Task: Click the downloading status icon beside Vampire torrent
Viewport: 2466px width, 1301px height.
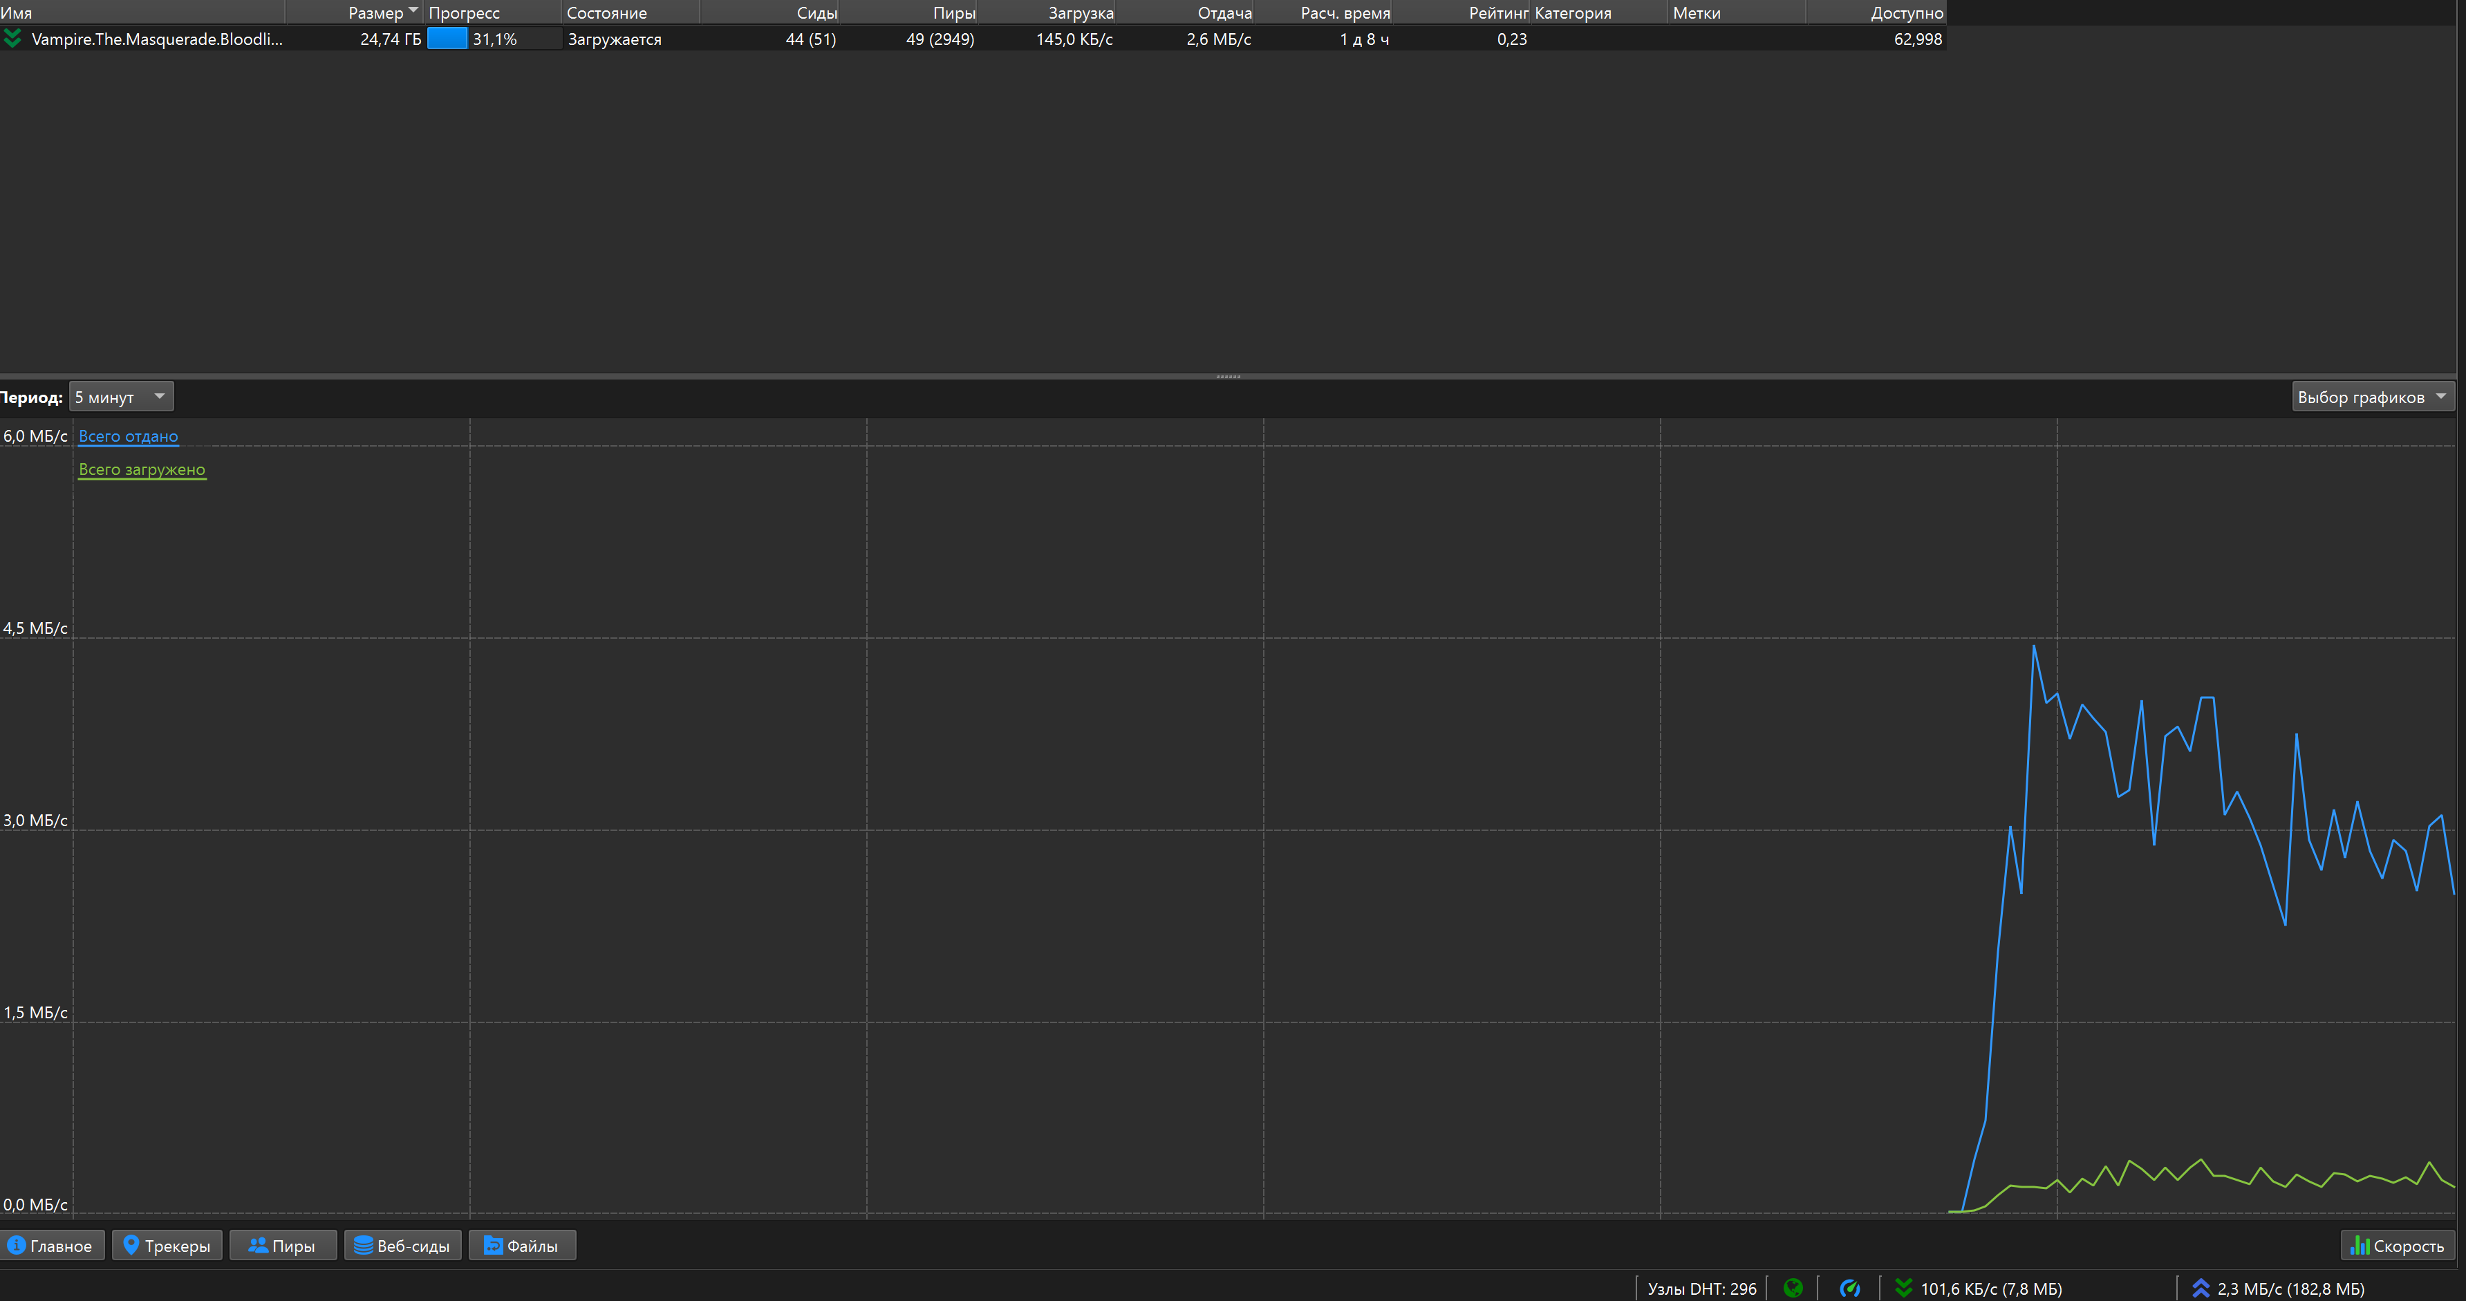Action: pos(12,38)
